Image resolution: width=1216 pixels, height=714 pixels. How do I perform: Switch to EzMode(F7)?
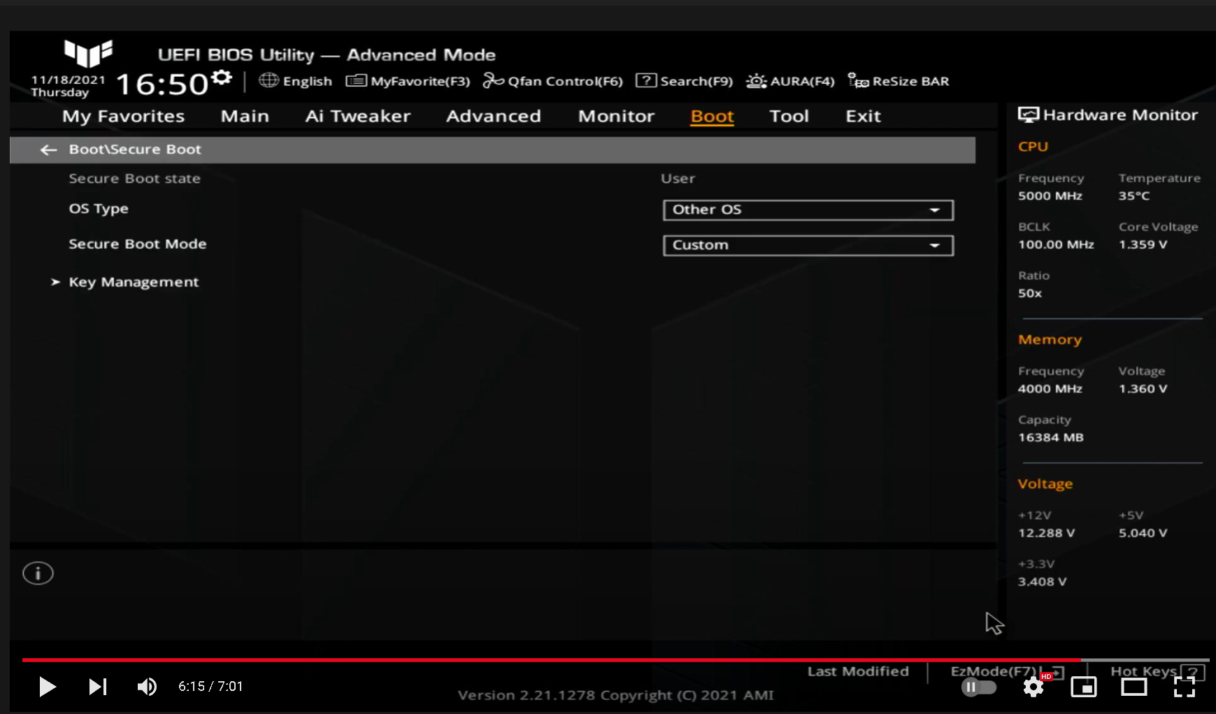pos(1007,671)
